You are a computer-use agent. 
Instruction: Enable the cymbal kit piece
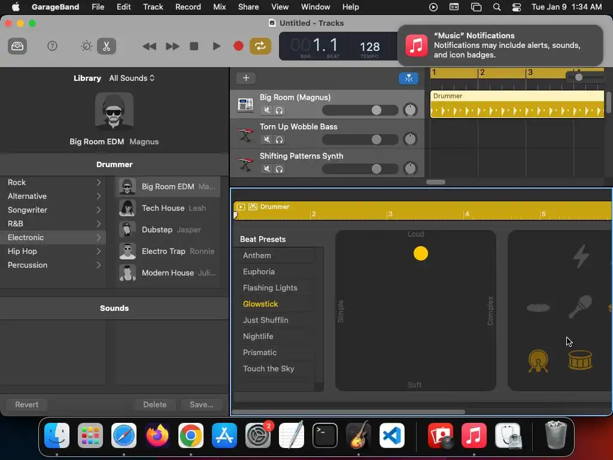pyautogui.click(x=538, y=307)
